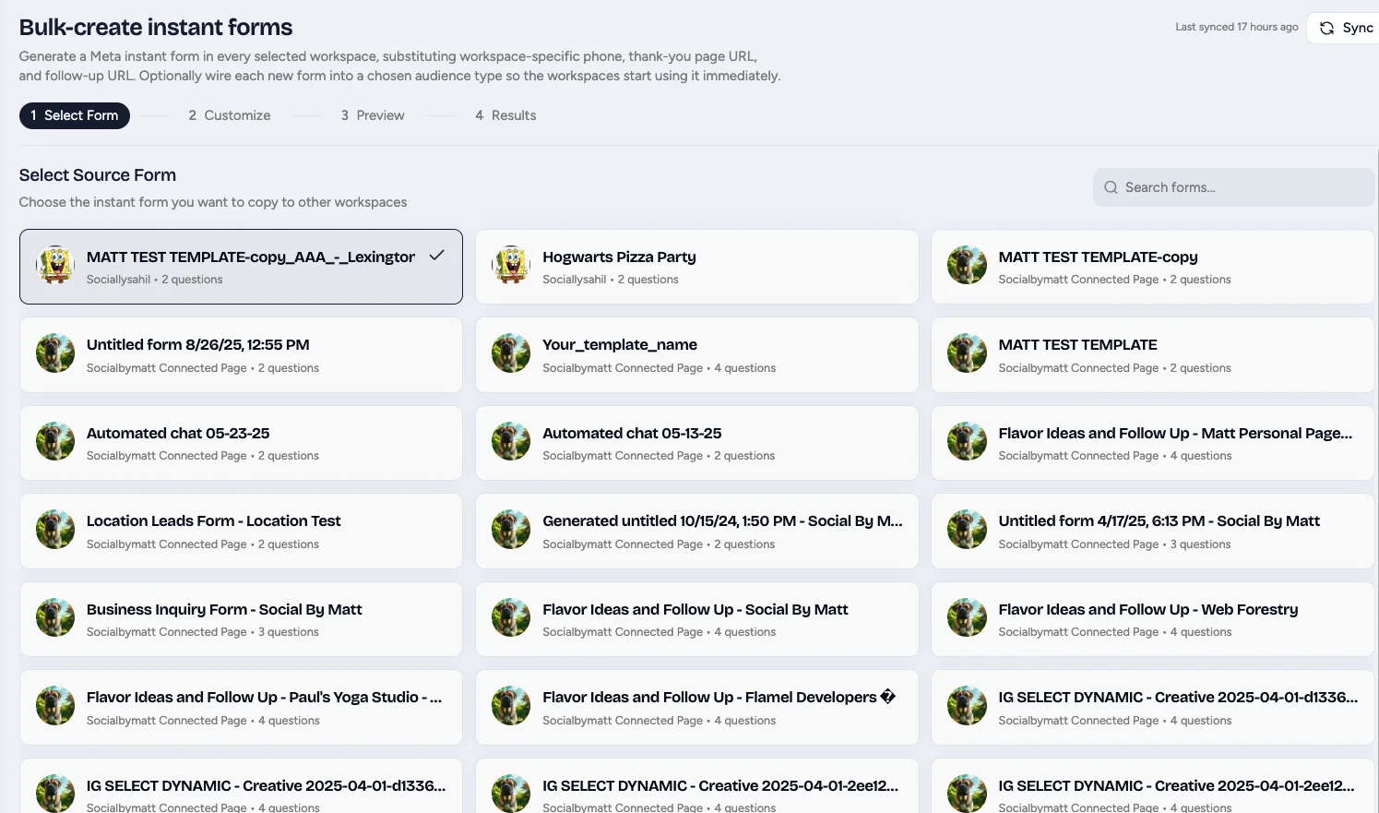Select the Automated chat 05-23-25 form
Image resolution: width=1379 pixels, height=813 pixels.
pyautogui.click(x=241, y=443)
